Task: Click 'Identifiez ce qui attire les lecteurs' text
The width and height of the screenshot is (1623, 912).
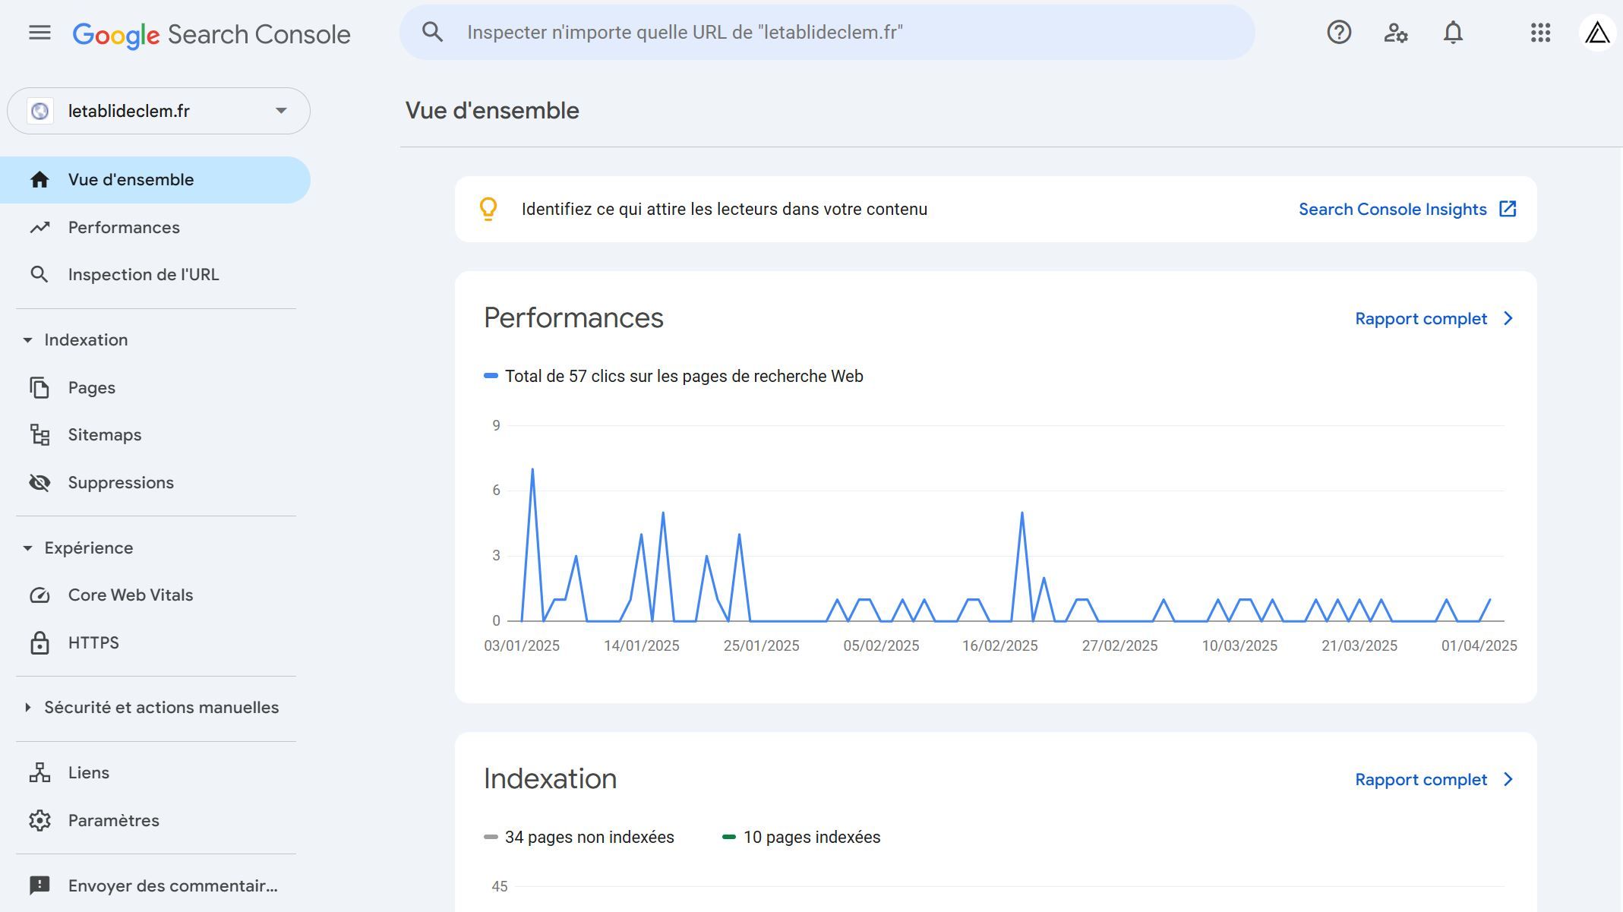Action: [725, 209]
